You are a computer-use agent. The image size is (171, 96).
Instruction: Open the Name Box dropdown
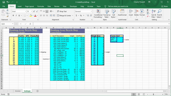click(x=13, y=24)
